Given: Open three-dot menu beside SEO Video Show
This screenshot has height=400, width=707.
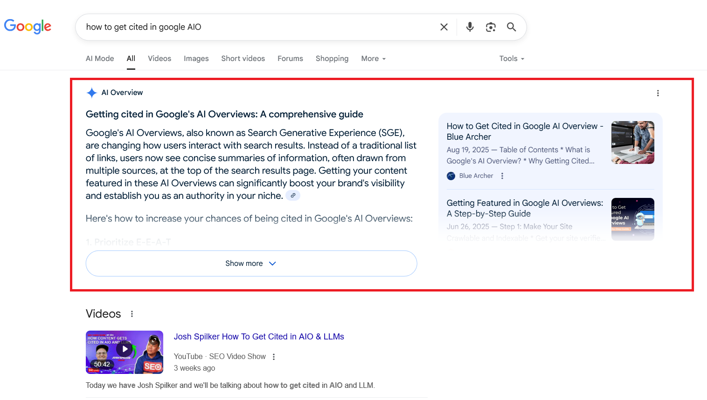Looking at the screenshot, I should pos(274,357).
